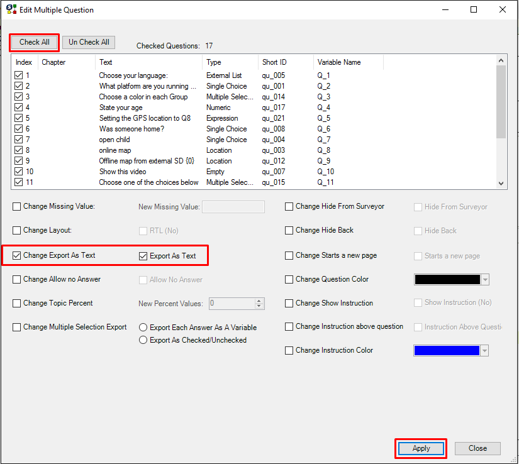519x464 pixels.
Task: Maximize the Edit Multiple Question window
Action: (474, 9)
